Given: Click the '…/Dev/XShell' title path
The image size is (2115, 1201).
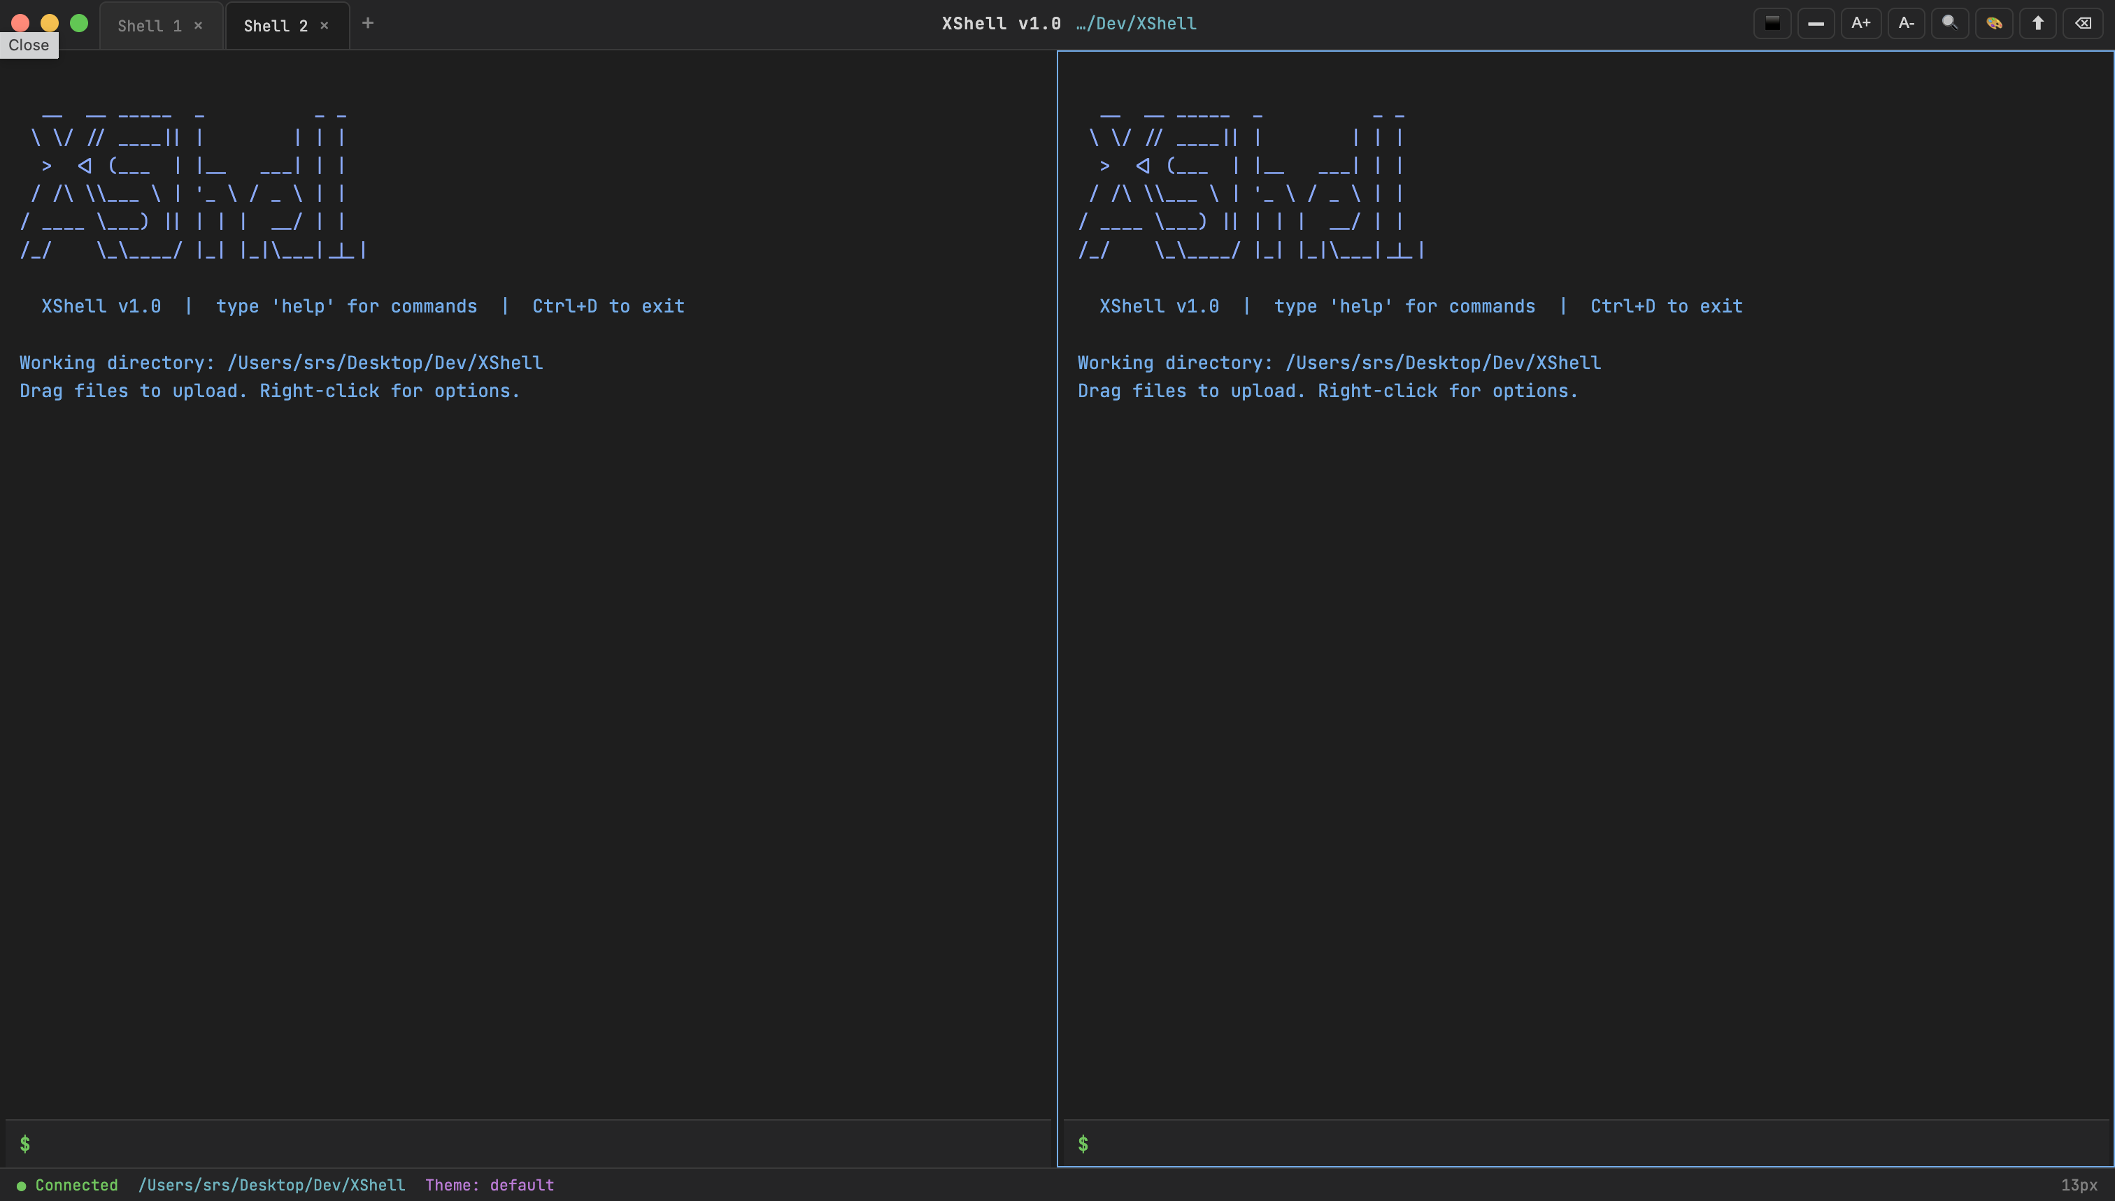Looking at the screenshot, I should coord(1137,23).
